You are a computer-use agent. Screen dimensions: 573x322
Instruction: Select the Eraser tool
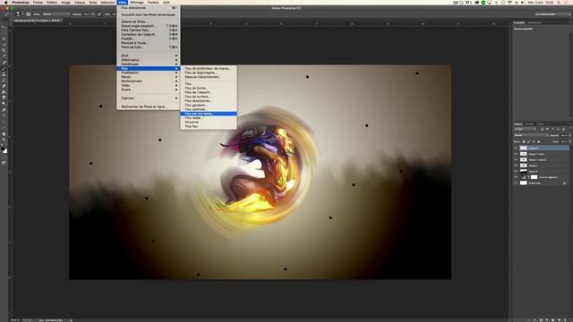(4, 86)
